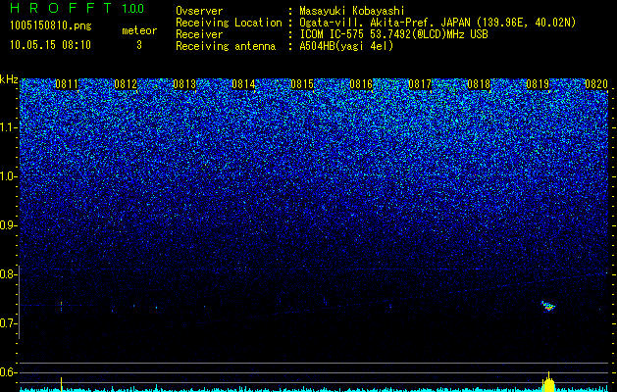This screenshot has width=617, height=392.
Task: Click the meteor count value 3
Action: point(139,45)
